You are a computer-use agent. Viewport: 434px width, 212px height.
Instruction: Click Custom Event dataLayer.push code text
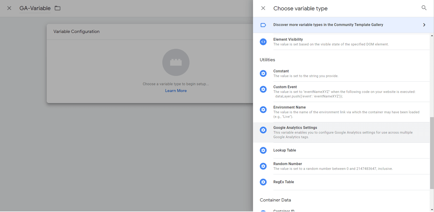(309, 97)
